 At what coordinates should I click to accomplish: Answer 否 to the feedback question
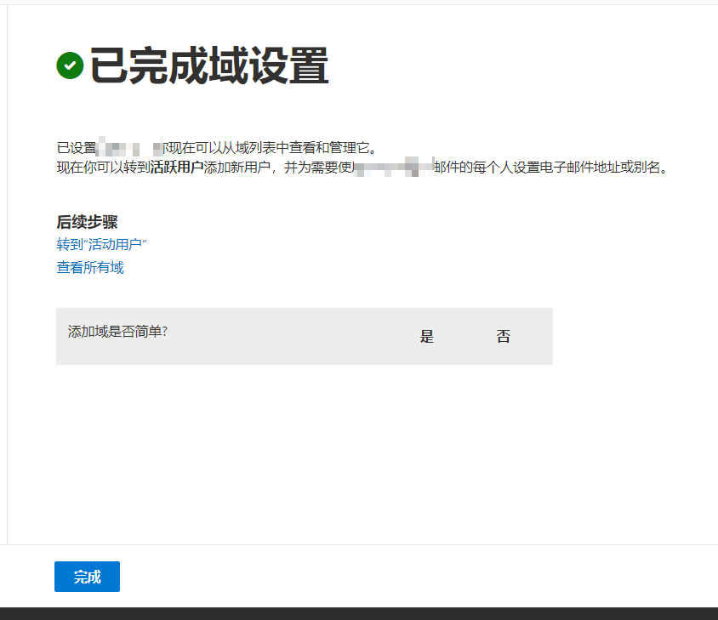[x=504, y=337]
